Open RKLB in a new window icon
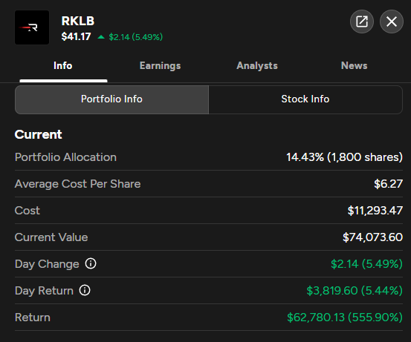Screen dimensions: 411x342 (x=362, y=22)
